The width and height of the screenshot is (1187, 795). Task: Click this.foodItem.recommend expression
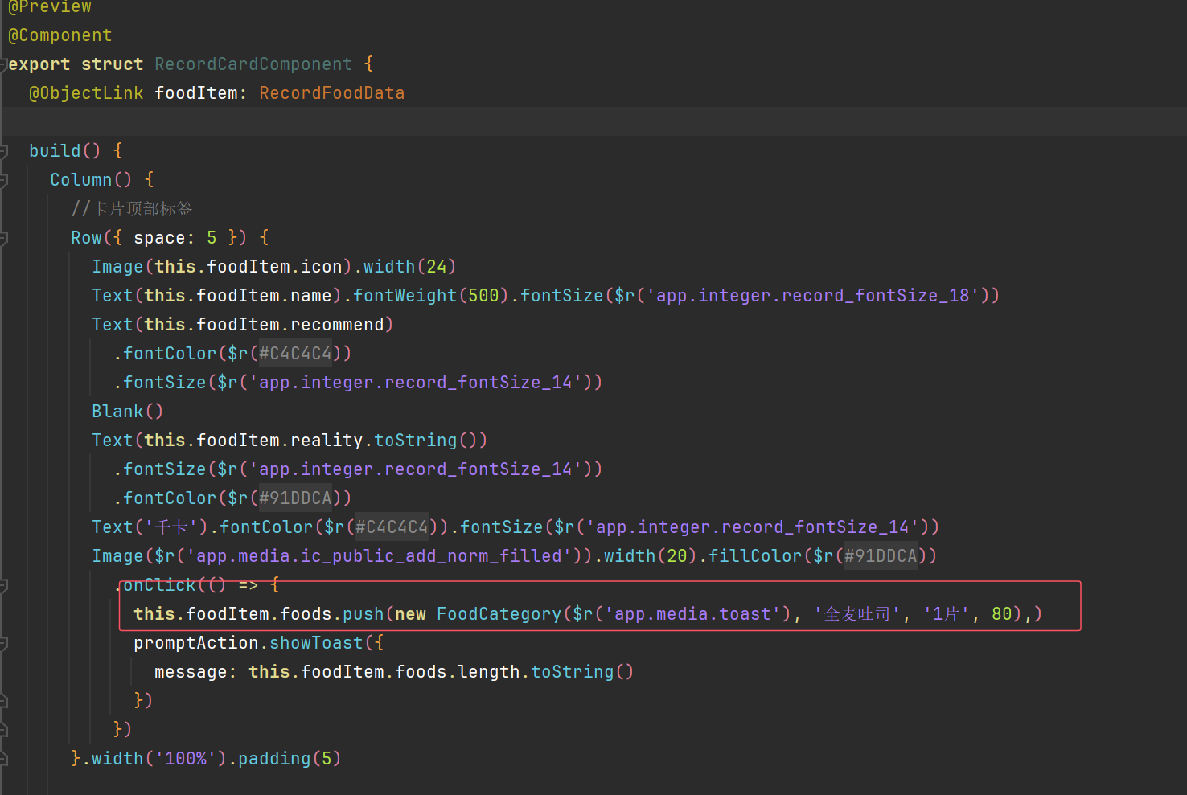264,325
